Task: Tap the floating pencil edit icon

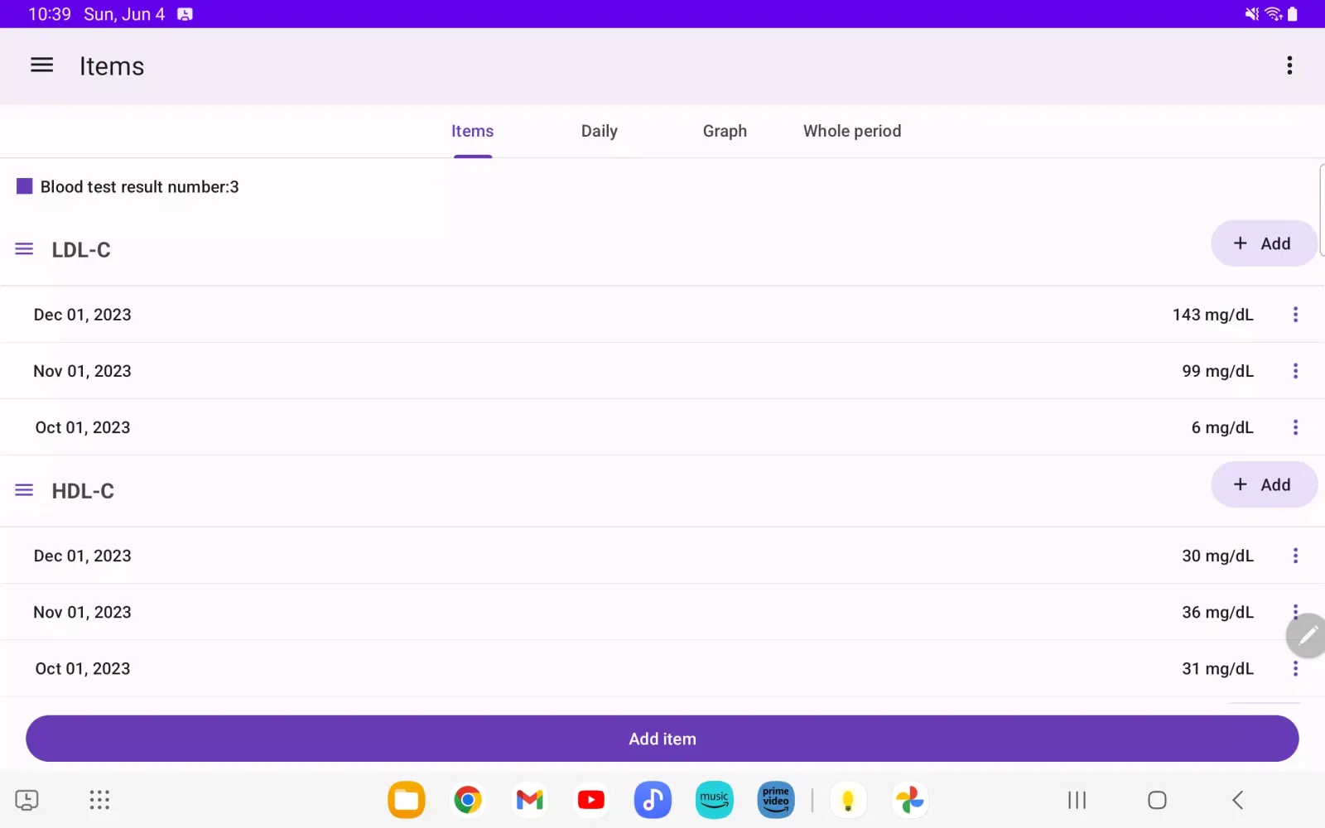Action: tap(1307, 635)
